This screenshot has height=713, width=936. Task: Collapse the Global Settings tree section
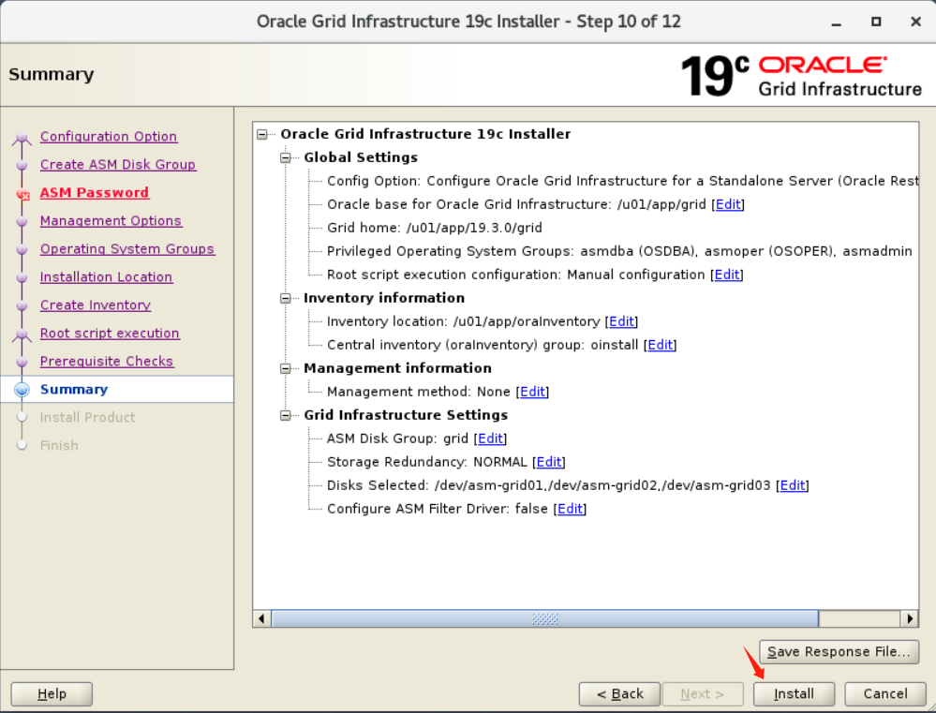286,157
